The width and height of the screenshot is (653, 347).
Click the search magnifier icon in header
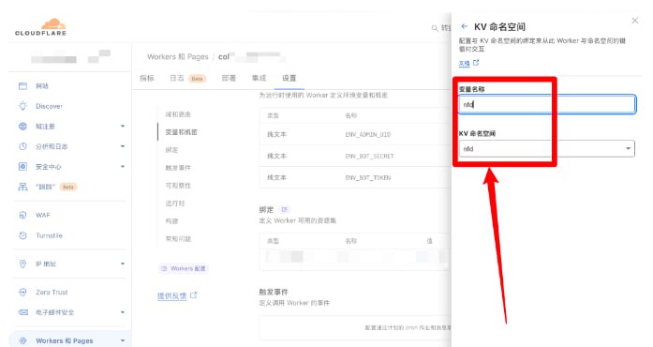435,28
